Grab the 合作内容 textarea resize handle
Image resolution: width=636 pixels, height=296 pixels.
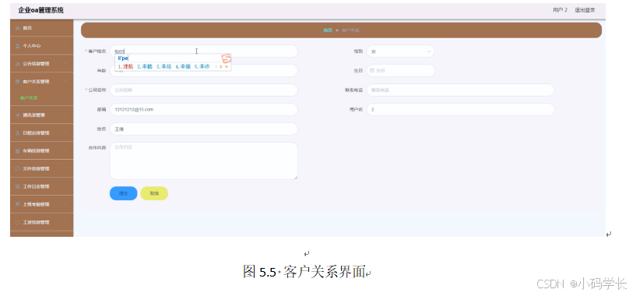click(x=296, y=177)
